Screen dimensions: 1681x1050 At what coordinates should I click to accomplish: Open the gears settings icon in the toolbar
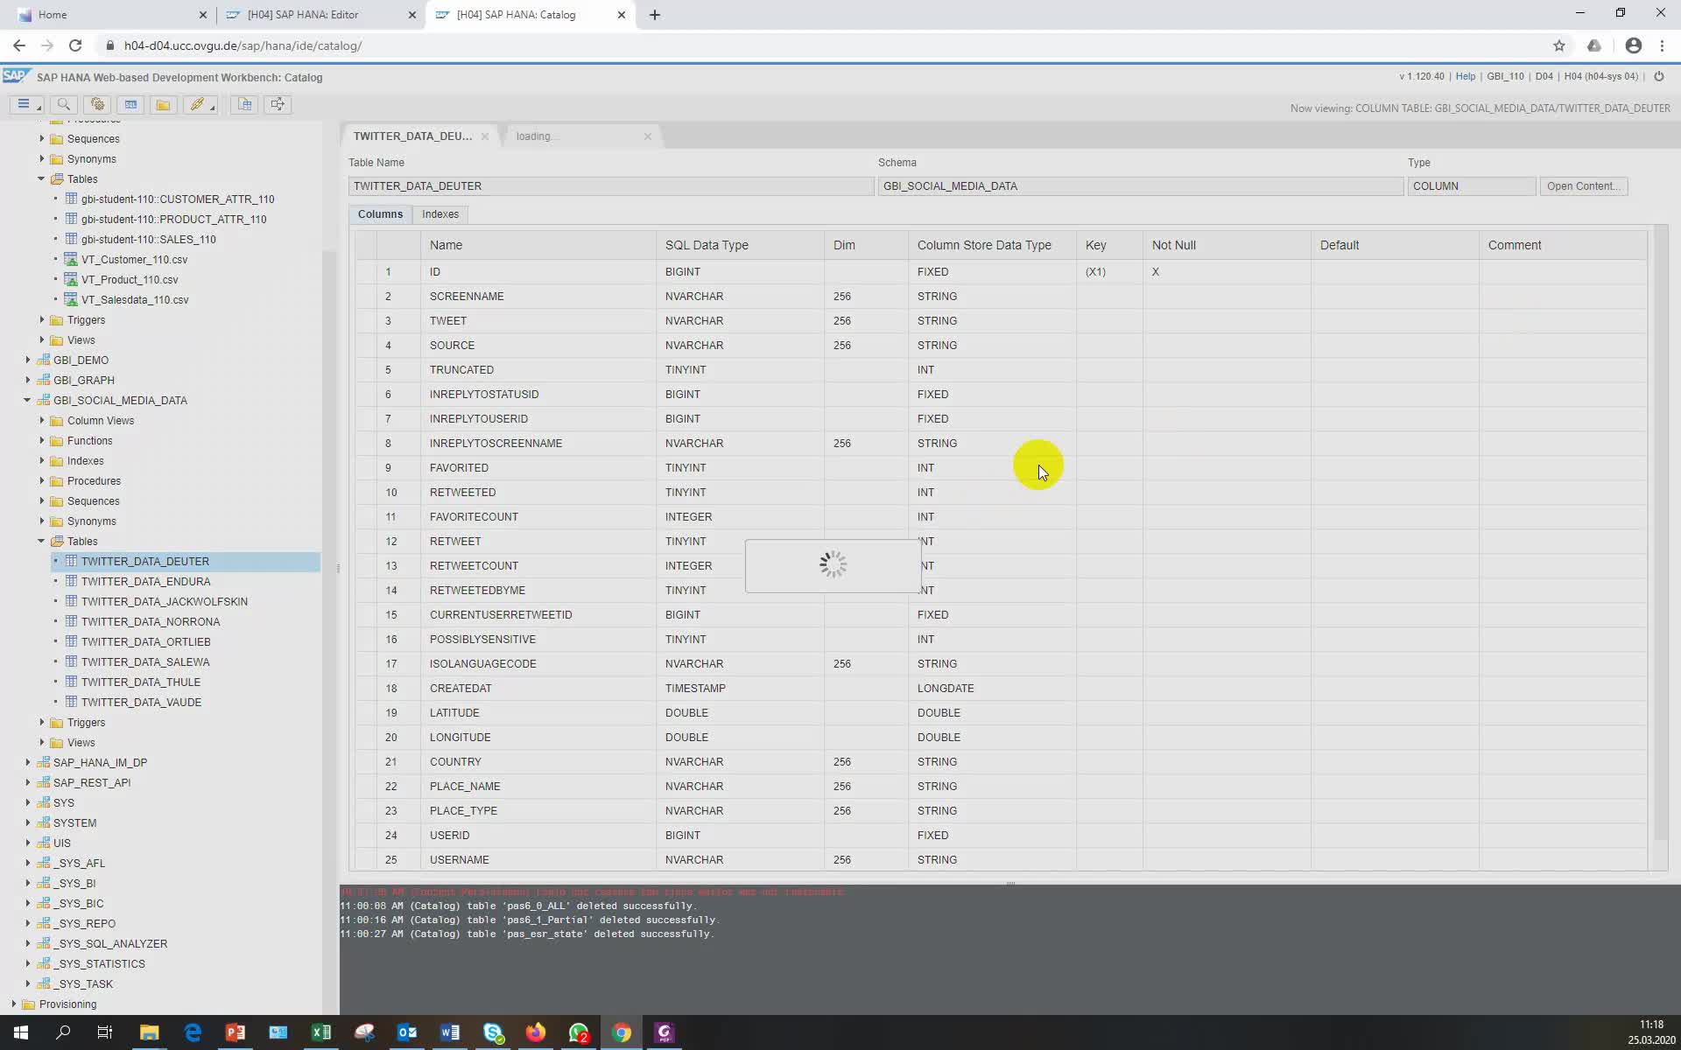click(98, 104)
